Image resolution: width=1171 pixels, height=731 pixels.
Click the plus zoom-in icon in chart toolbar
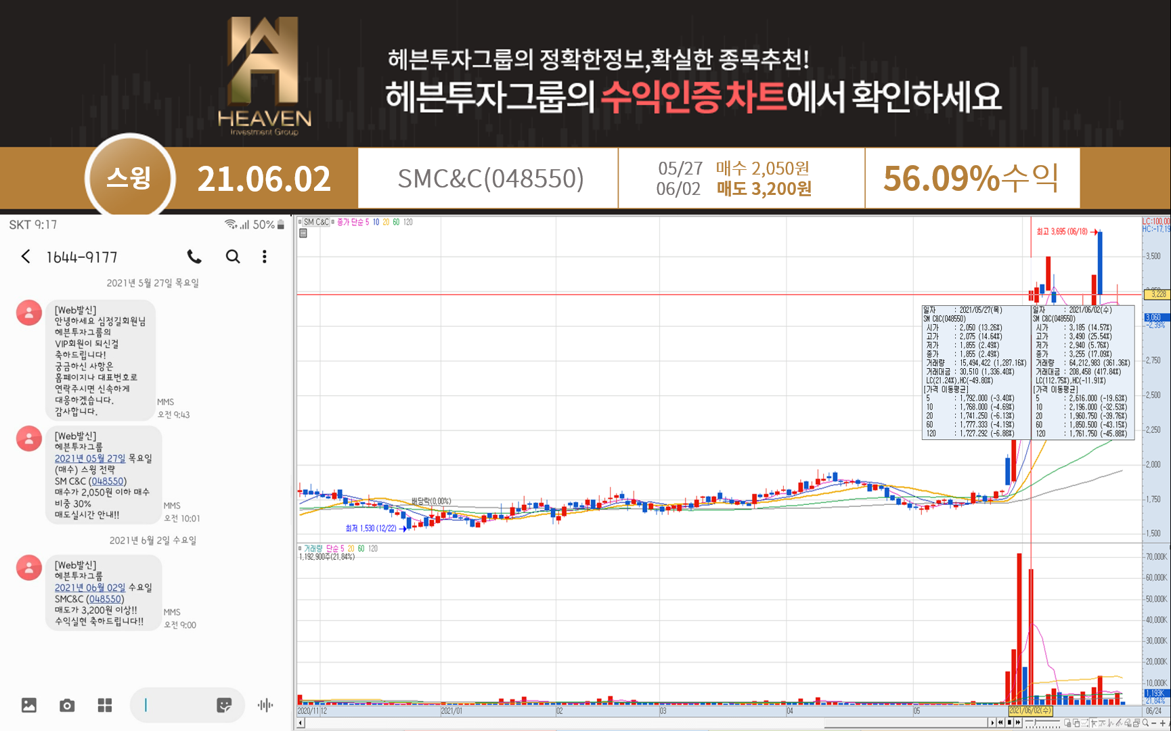pyautogui.click(x=1163, y=724)
